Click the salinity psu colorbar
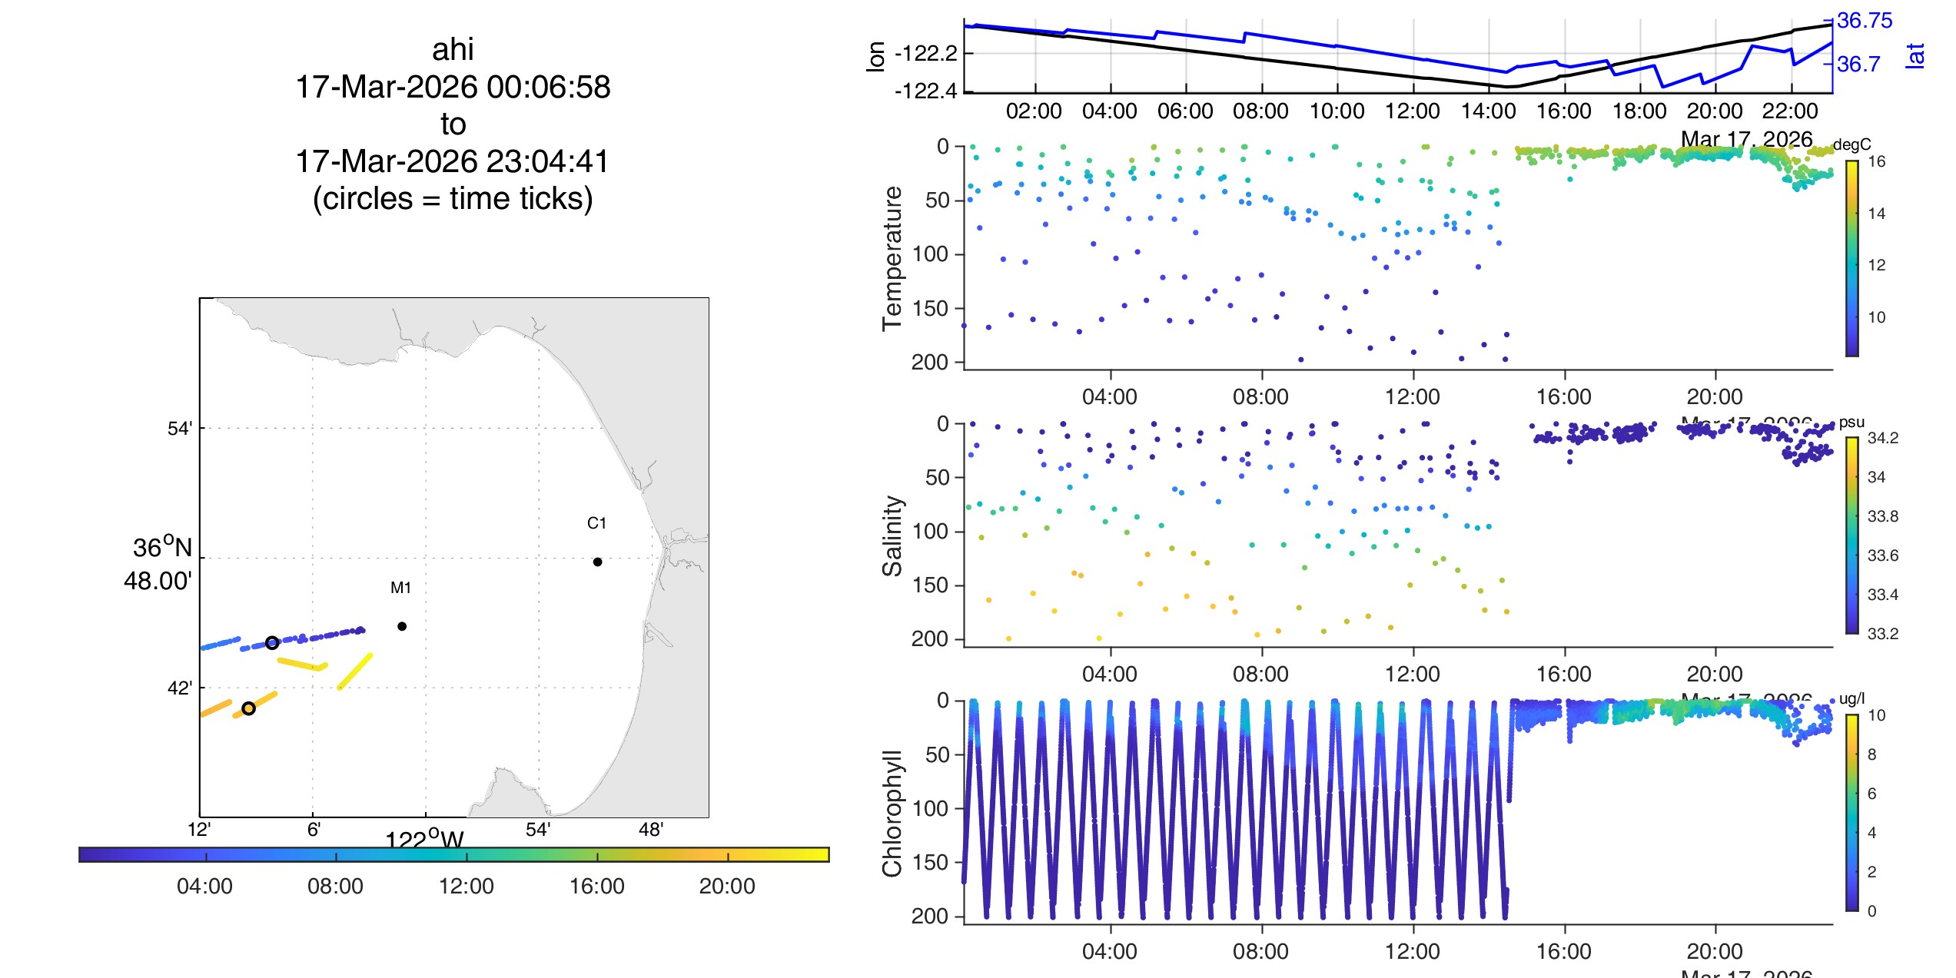The height and width of the screenshot is (978, 1956). [x=1852, y=535]
